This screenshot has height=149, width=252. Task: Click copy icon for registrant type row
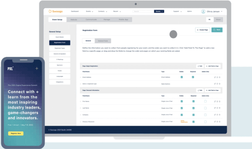217,84
